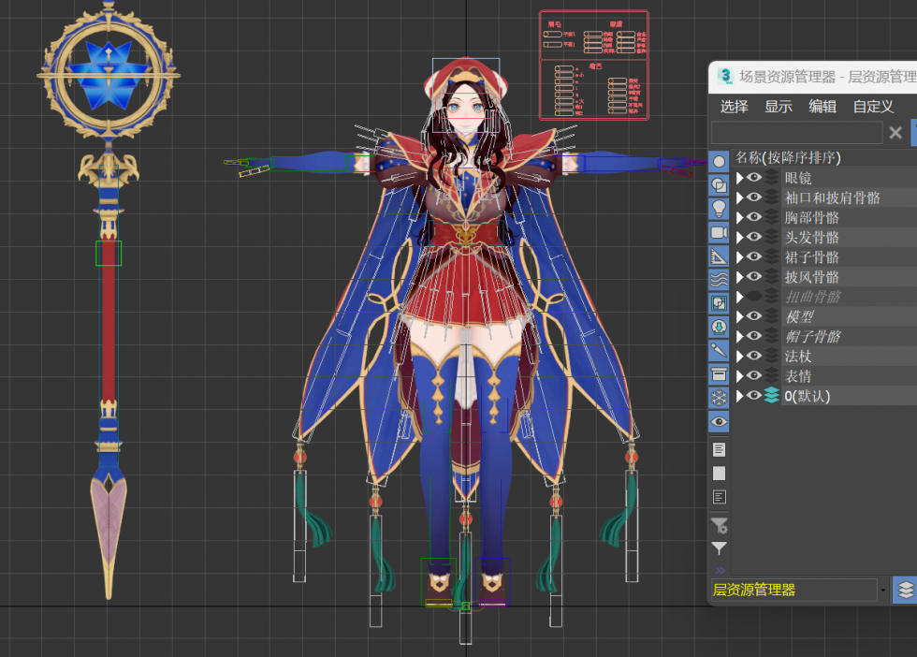Toggle the Display Containers box icon
Image resolution: width=917 pixels, height=657 pixels.
point(719,374)
